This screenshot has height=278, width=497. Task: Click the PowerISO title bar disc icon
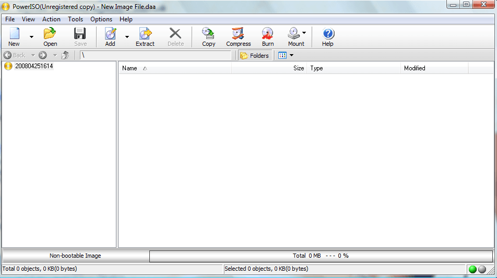click(6, 7)
